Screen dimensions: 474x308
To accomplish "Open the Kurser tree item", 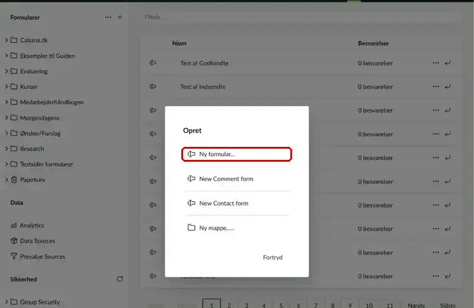I will [x=28, y=86].
